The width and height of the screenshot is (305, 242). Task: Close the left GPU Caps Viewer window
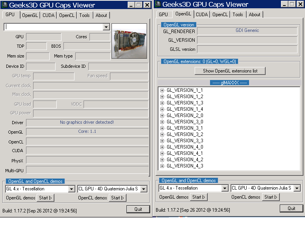tap(147, 5)
